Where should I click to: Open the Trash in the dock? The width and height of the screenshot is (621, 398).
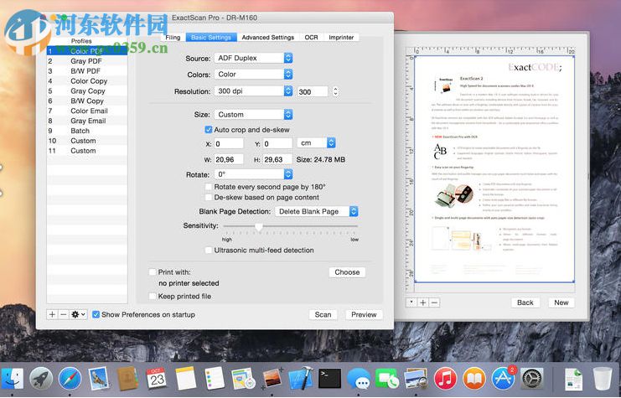[603, 379]
